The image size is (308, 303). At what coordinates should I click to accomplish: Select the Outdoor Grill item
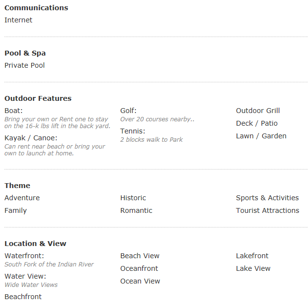tap(258, 111)
